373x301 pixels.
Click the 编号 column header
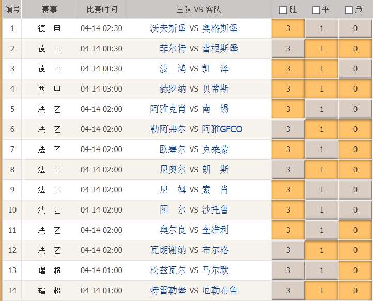[12, 9]
